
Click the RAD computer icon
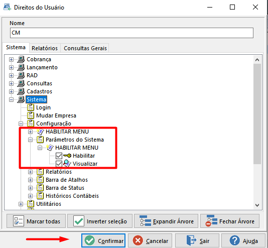pyautogui.click(x=21, y=75)
